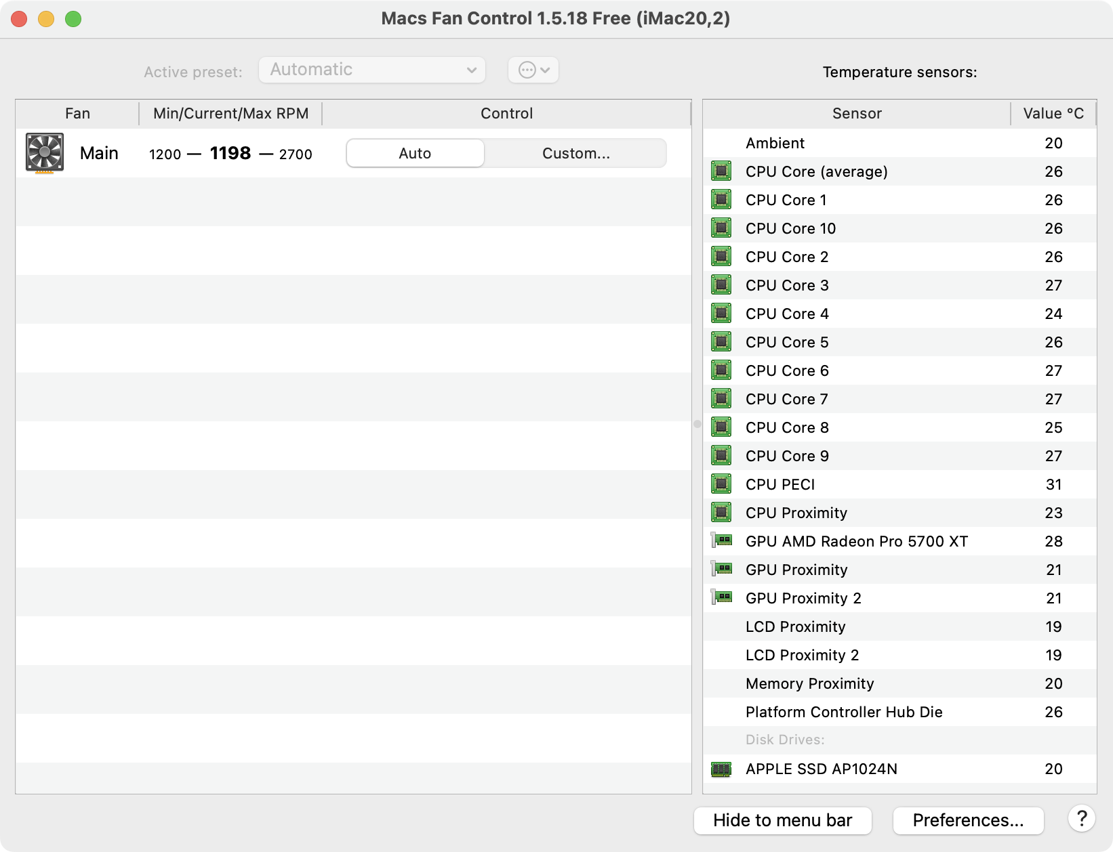Image resolution: width=1113 pixels, height=852 pixels.
Task: Click the GPU AMD Radeon Pro 5700 XT icon
Action: [x=721, y=540]
